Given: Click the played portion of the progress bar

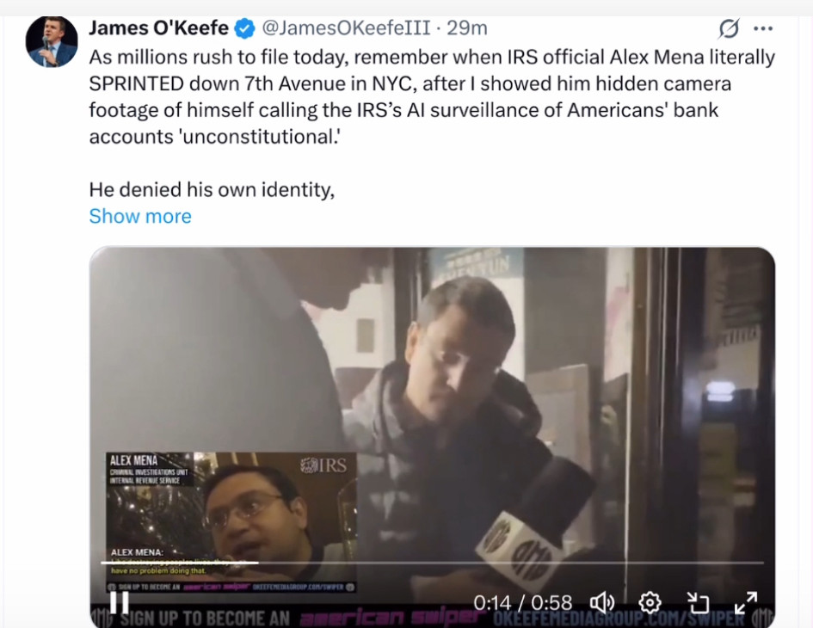Looking at the screenshot, I should [x=180, y=563].
